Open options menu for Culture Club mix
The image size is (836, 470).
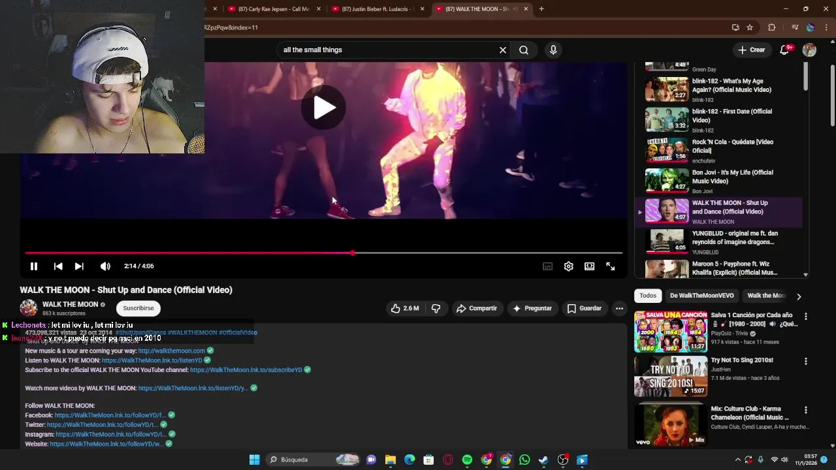click(805, 411)
